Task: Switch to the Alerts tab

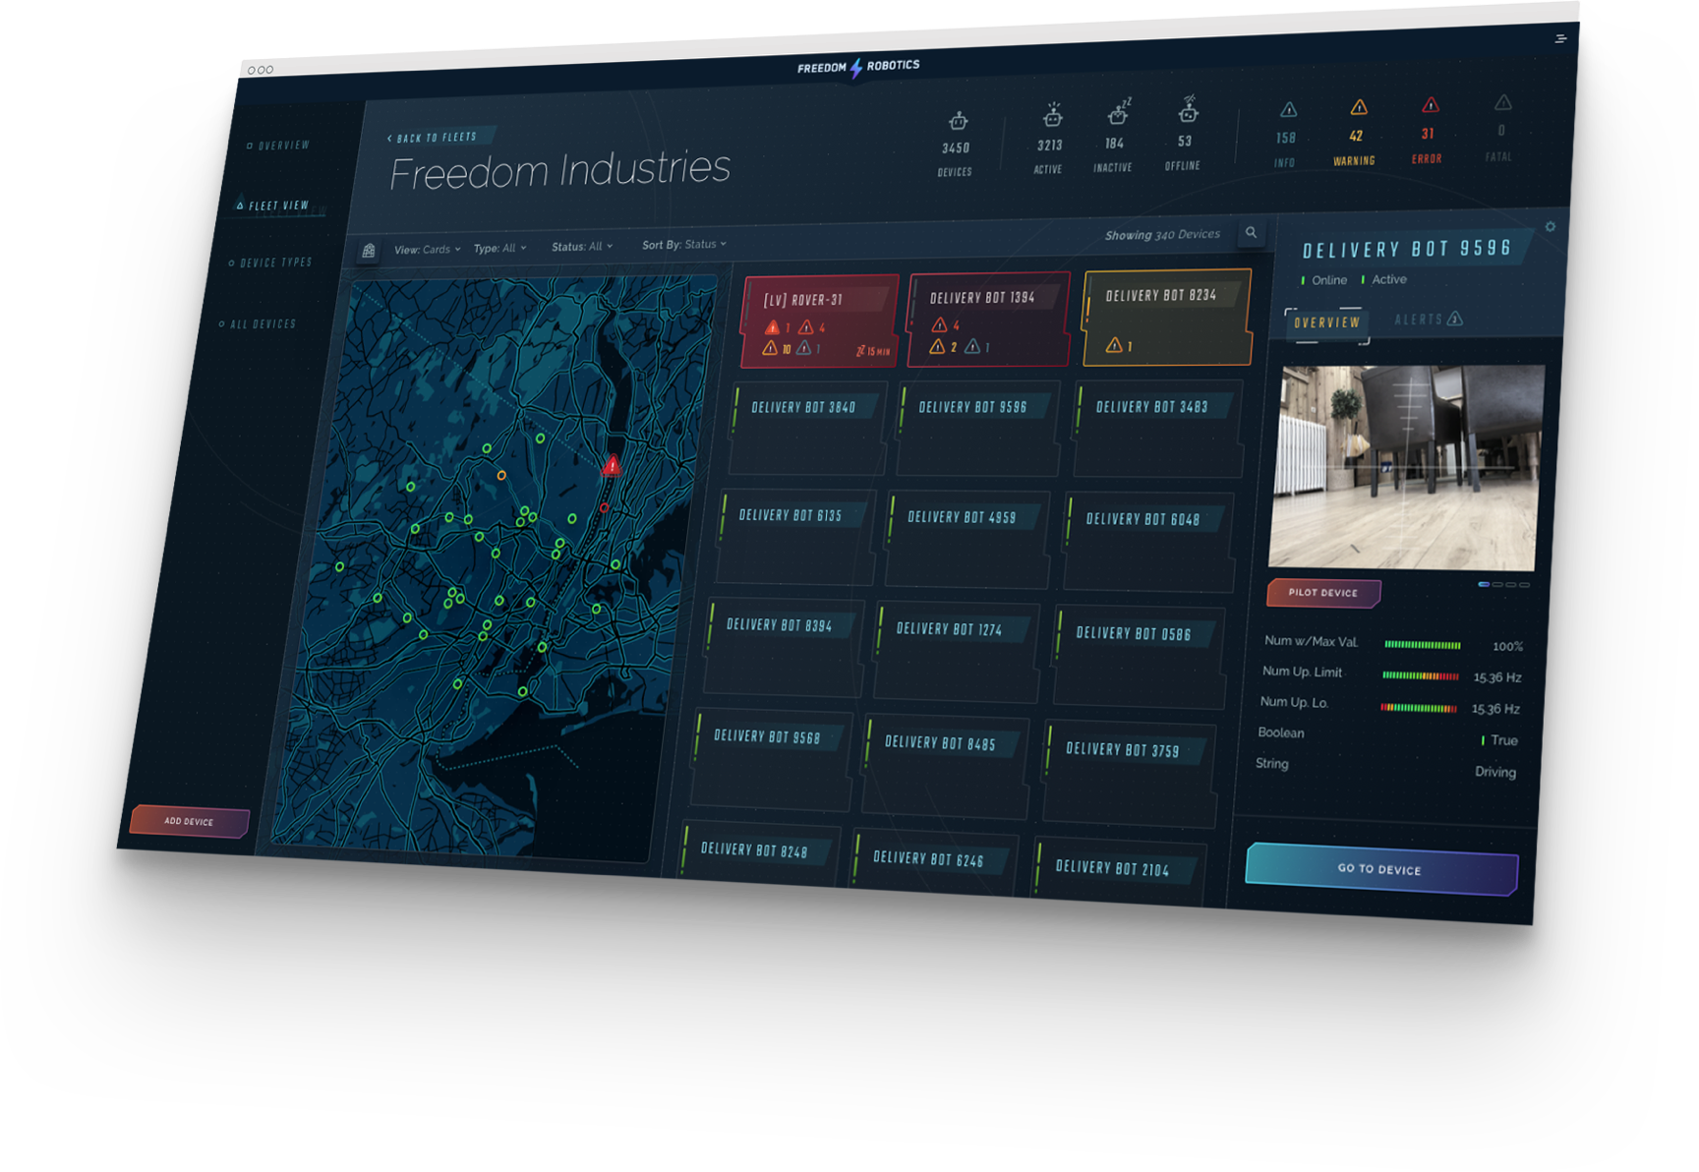Action: 1428,320
